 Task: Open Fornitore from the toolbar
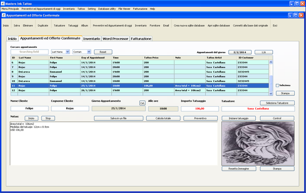[155, 26]
